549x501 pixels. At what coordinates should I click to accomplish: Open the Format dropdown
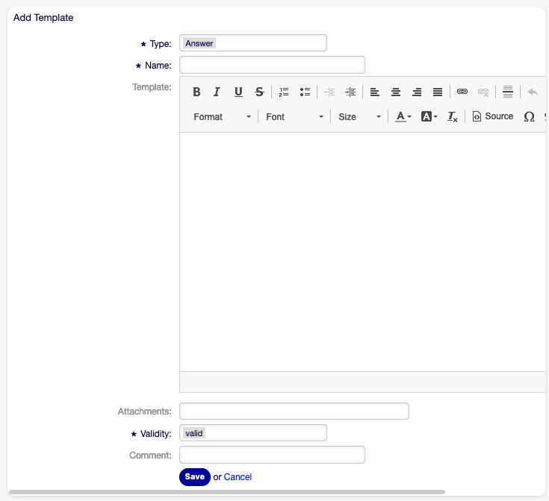(x=222, y=116)
